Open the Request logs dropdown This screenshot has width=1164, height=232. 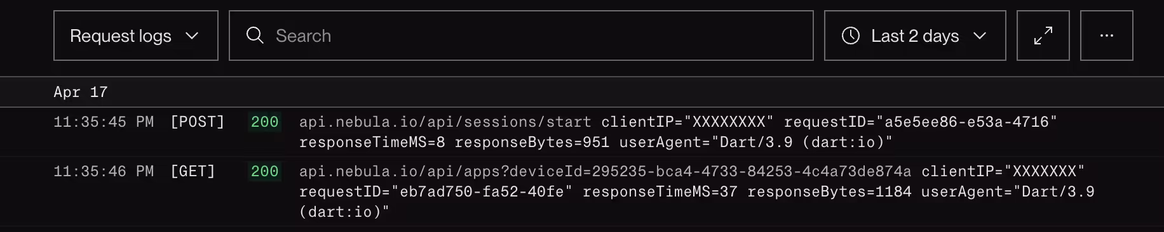[135, 35]
